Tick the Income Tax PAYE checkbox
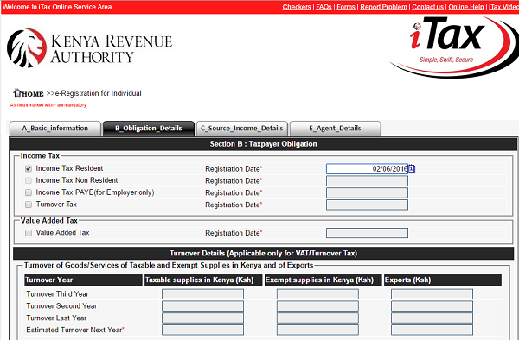Image resolution: width=519 pixels, height=340 pixels. coord(29,192)
